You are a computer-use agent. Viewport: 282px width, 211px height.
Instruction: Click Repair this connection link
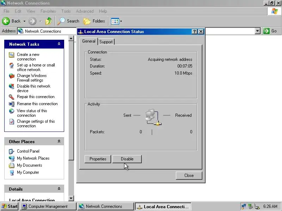(36, 97)
